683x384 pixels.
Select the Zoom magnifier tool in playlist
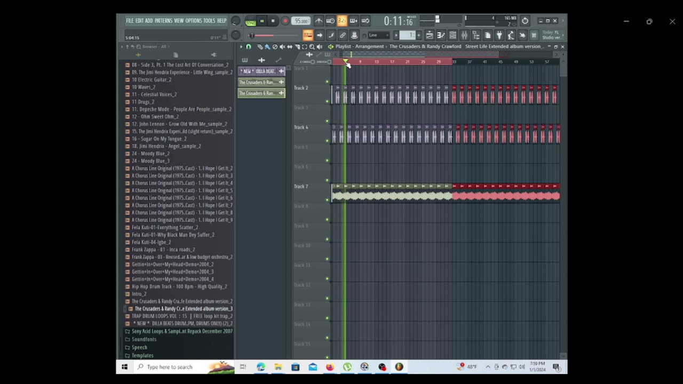(x=312, y=47)
